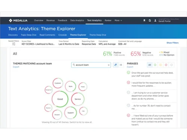Open the Feedback menu item
Screen dimensions: 187x140
pyautogui.click(x=62, y=21)
